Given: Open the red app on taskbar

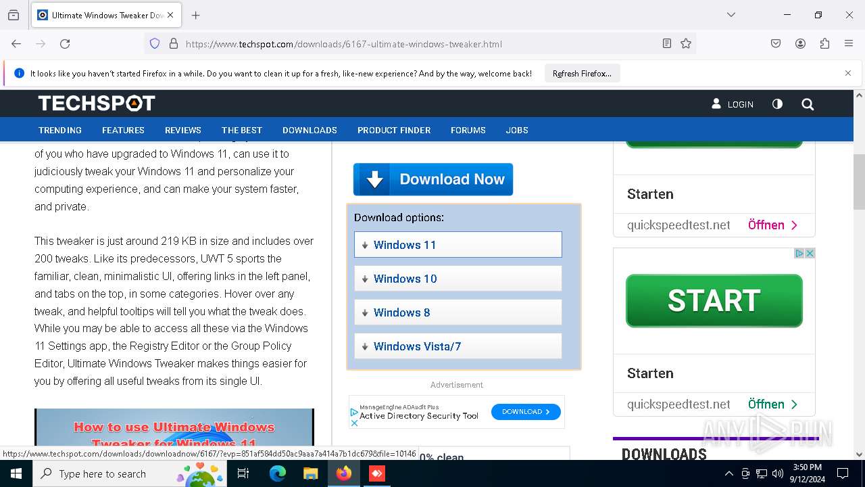Looking at the screenshot, I should click(x=376, y=473).
